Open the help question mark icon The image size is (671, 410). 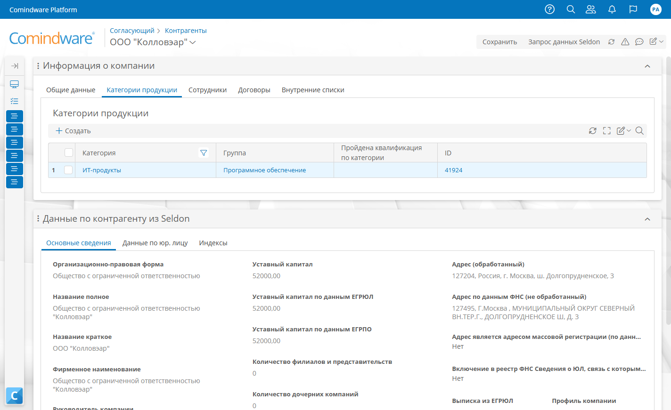[549, 9]
